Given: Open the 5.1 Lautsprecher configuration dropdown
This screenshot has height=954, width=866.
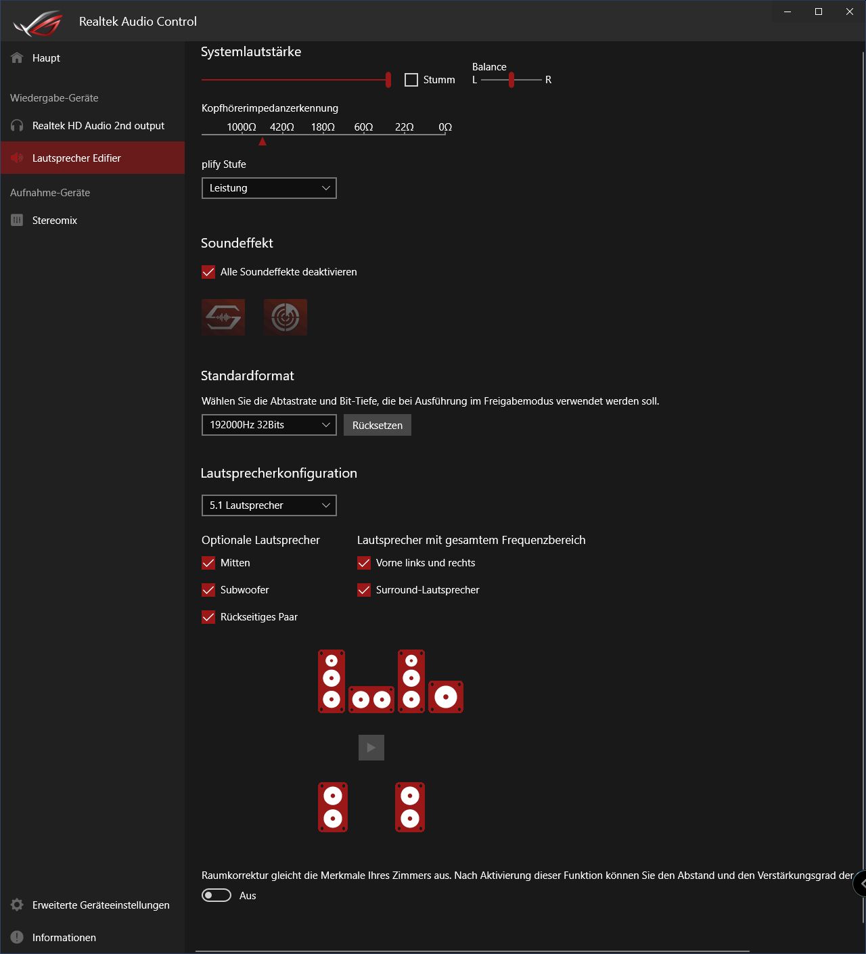Looking at the screenshot, I should 269,505.
